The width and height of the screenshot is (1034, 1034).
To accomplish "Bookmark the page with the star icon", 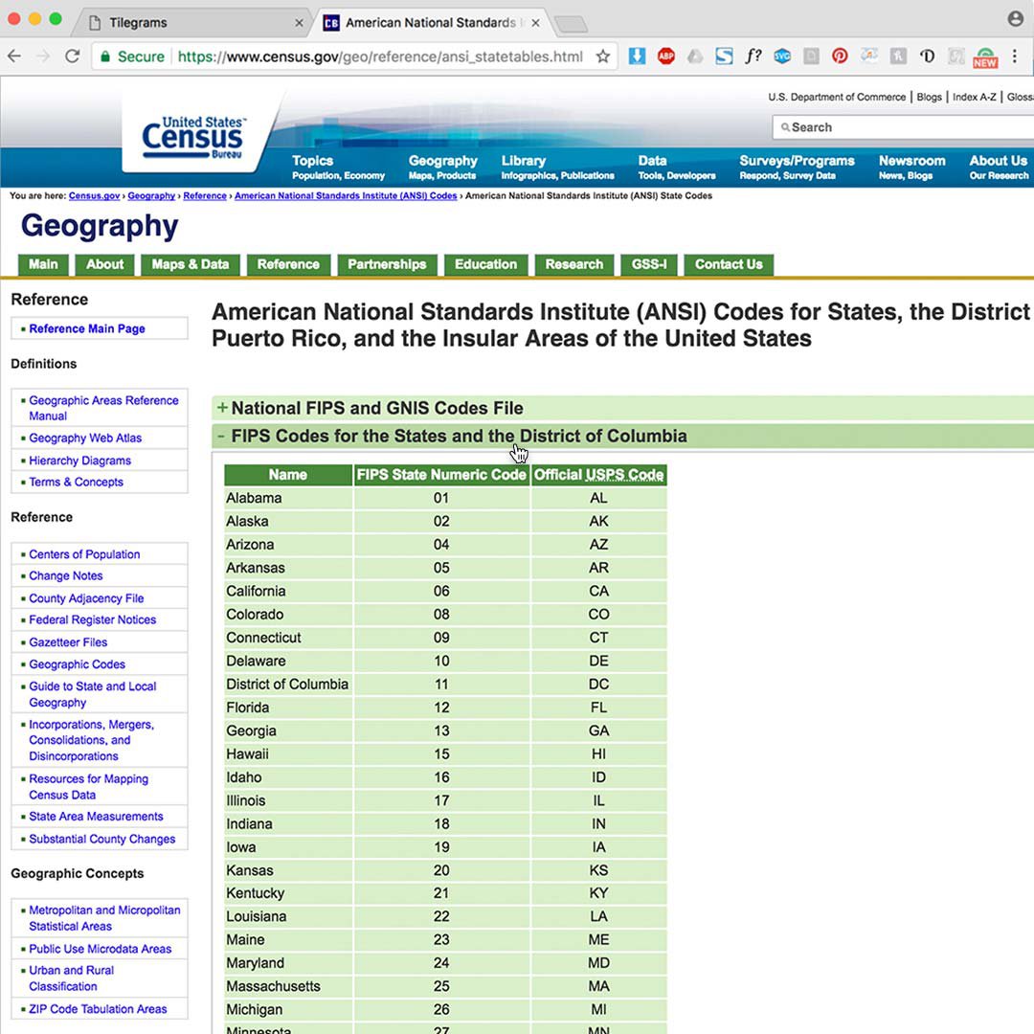I will click(x=603, y=56).
